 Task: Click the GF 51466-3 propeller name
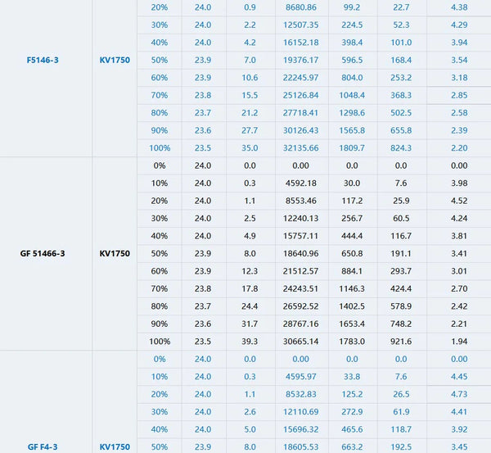pos(43,253)
